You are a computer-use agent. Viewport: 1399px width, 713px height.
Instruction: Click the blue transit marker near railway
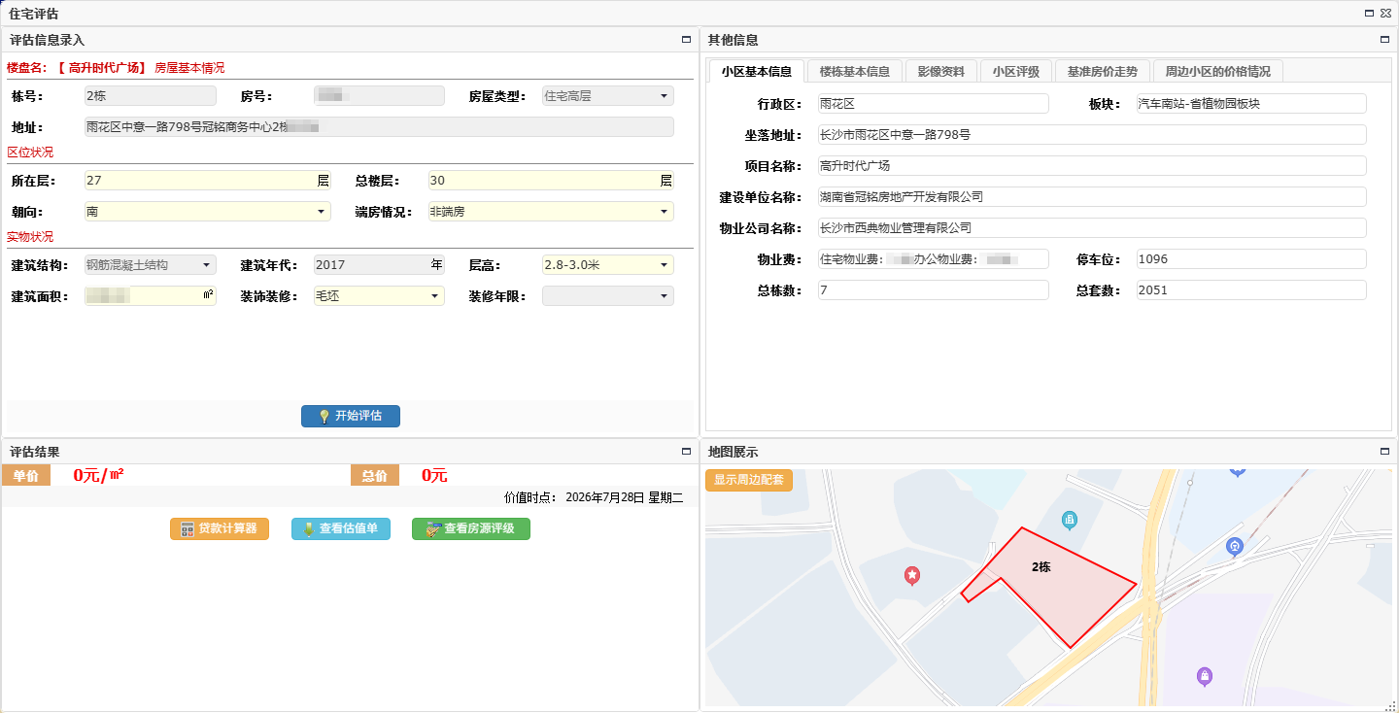(1235, 546)
